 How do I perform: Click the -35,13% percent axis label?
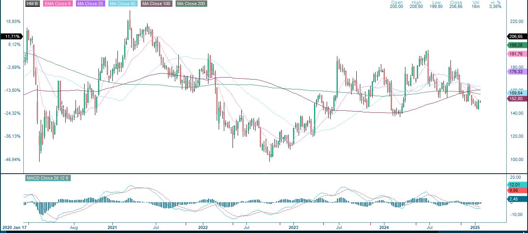click(x=13, y=136)
